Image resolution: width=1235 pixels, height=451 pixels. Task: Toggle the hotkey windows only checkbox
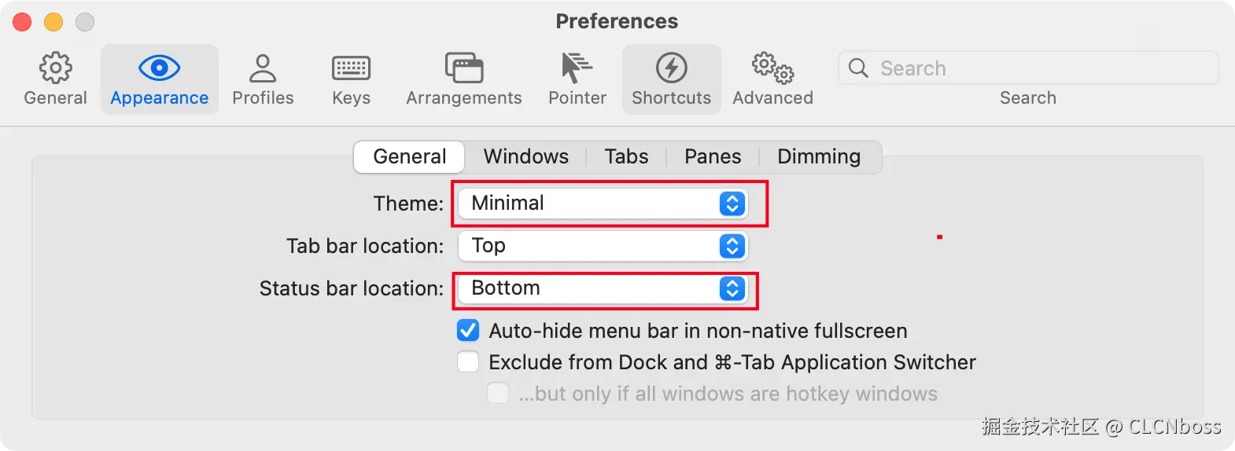498,393
